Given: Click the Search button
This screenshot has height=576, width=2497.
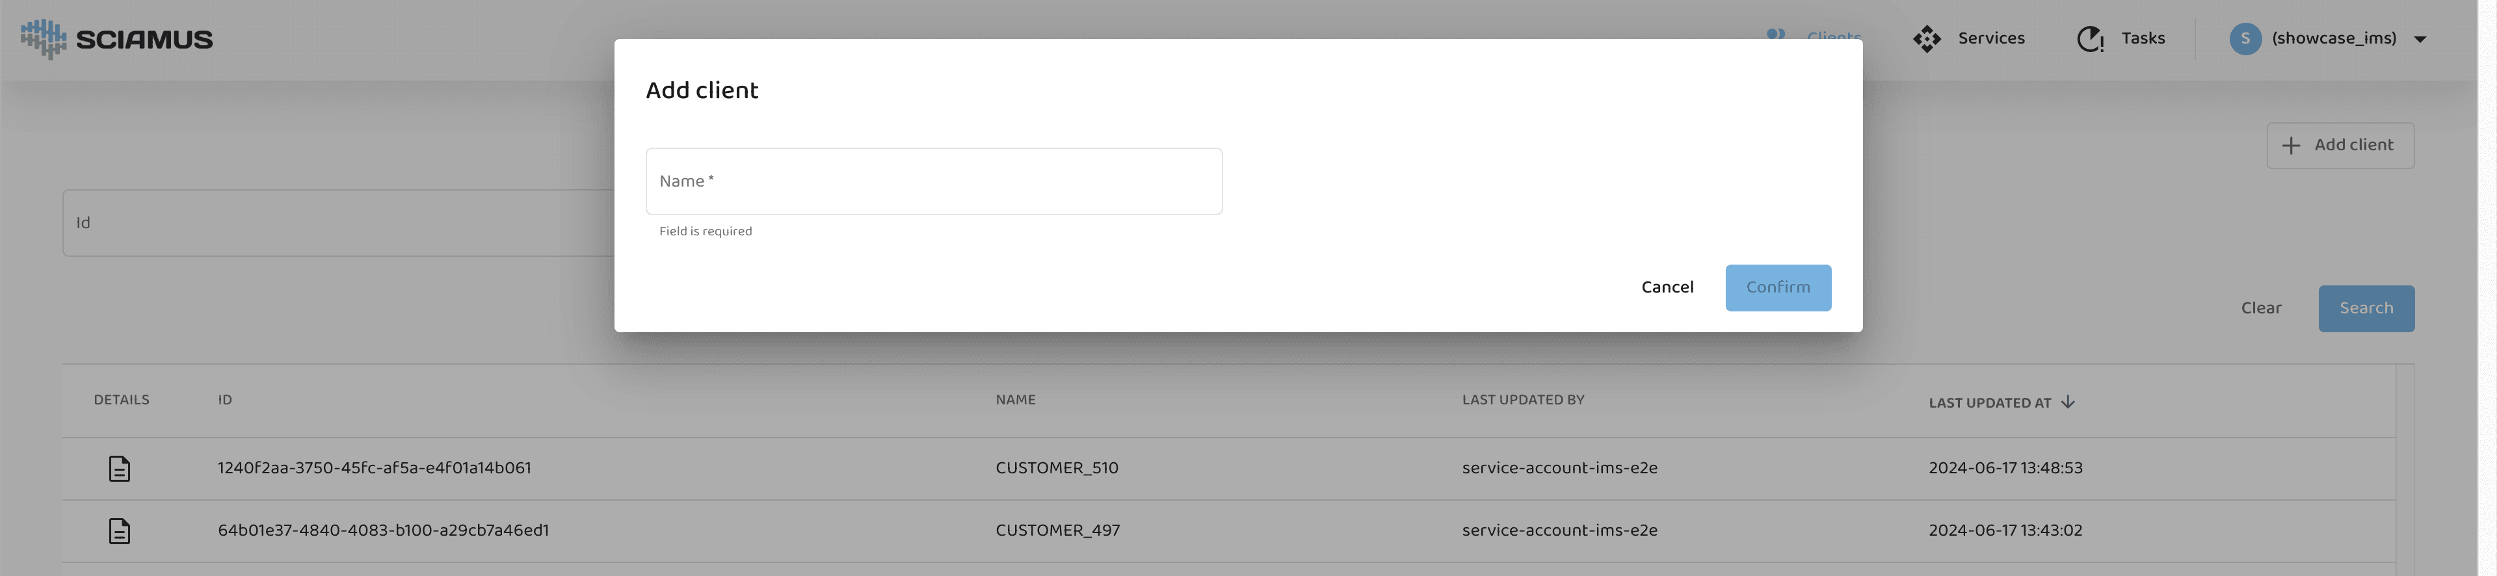Looking at the screenshot, I should point(2365,308).
